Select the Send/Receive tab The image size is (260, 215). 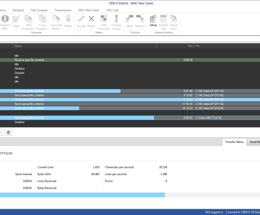point(254,142)
